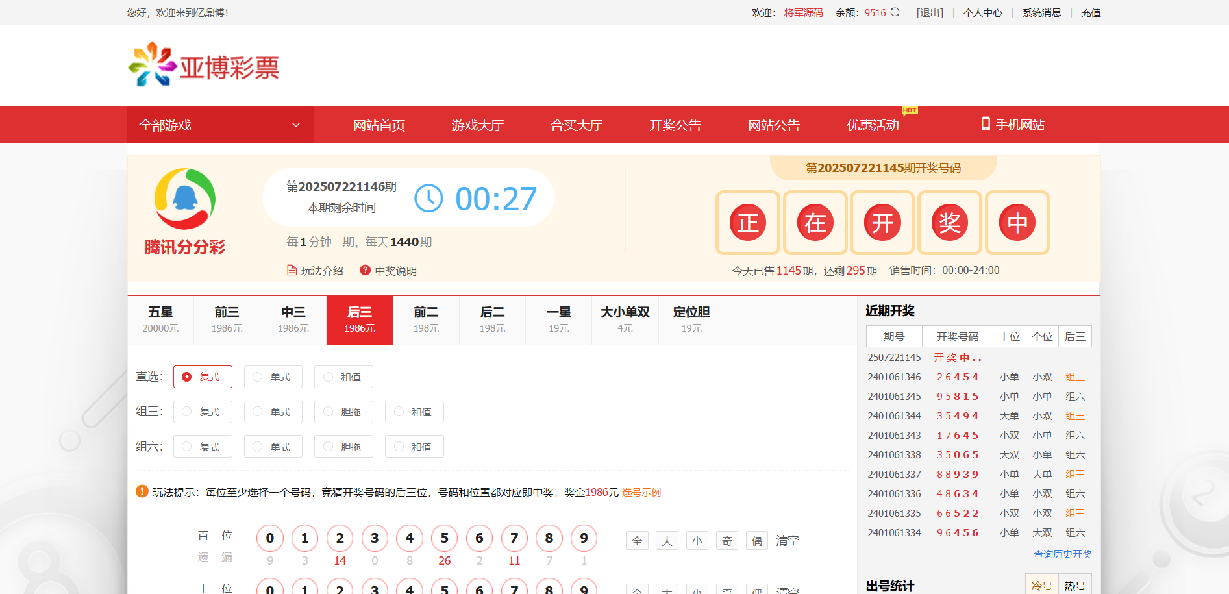Go to 网站公告 in navigation
The height and width of the screenshot is (594, 1229).
(774, 125)
